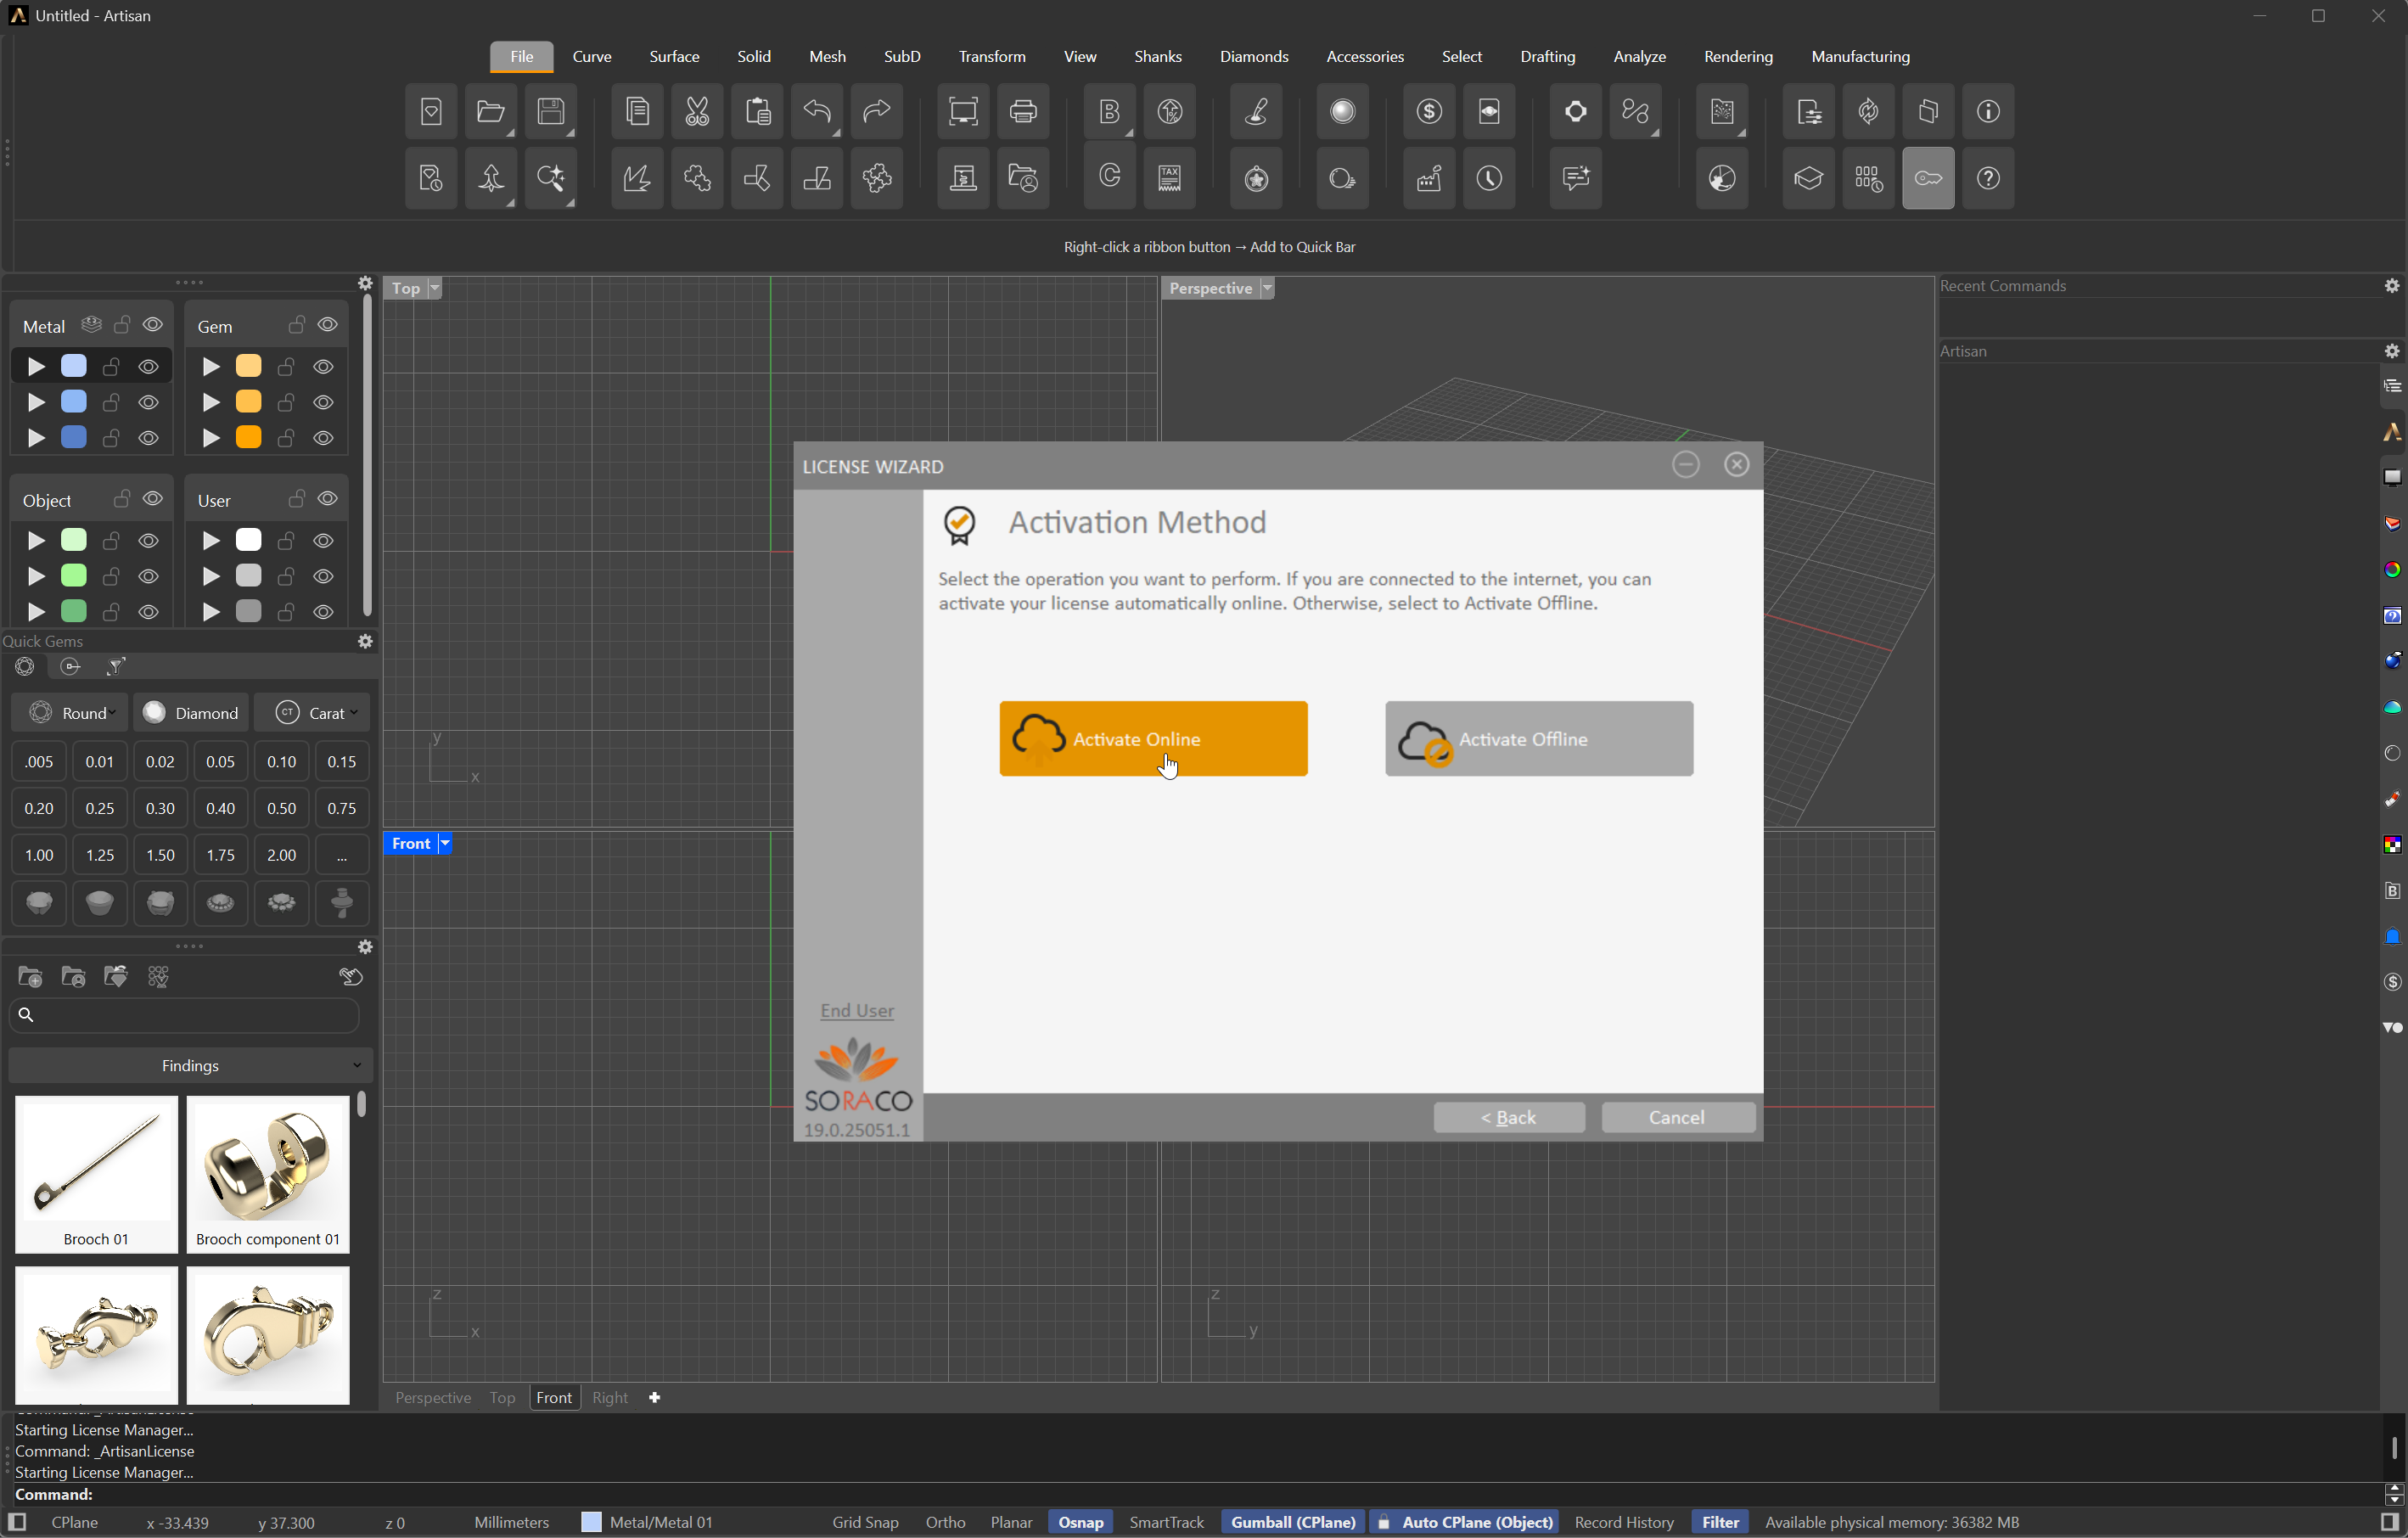Toggle the lock on the Metal group header

pos(123,325)
